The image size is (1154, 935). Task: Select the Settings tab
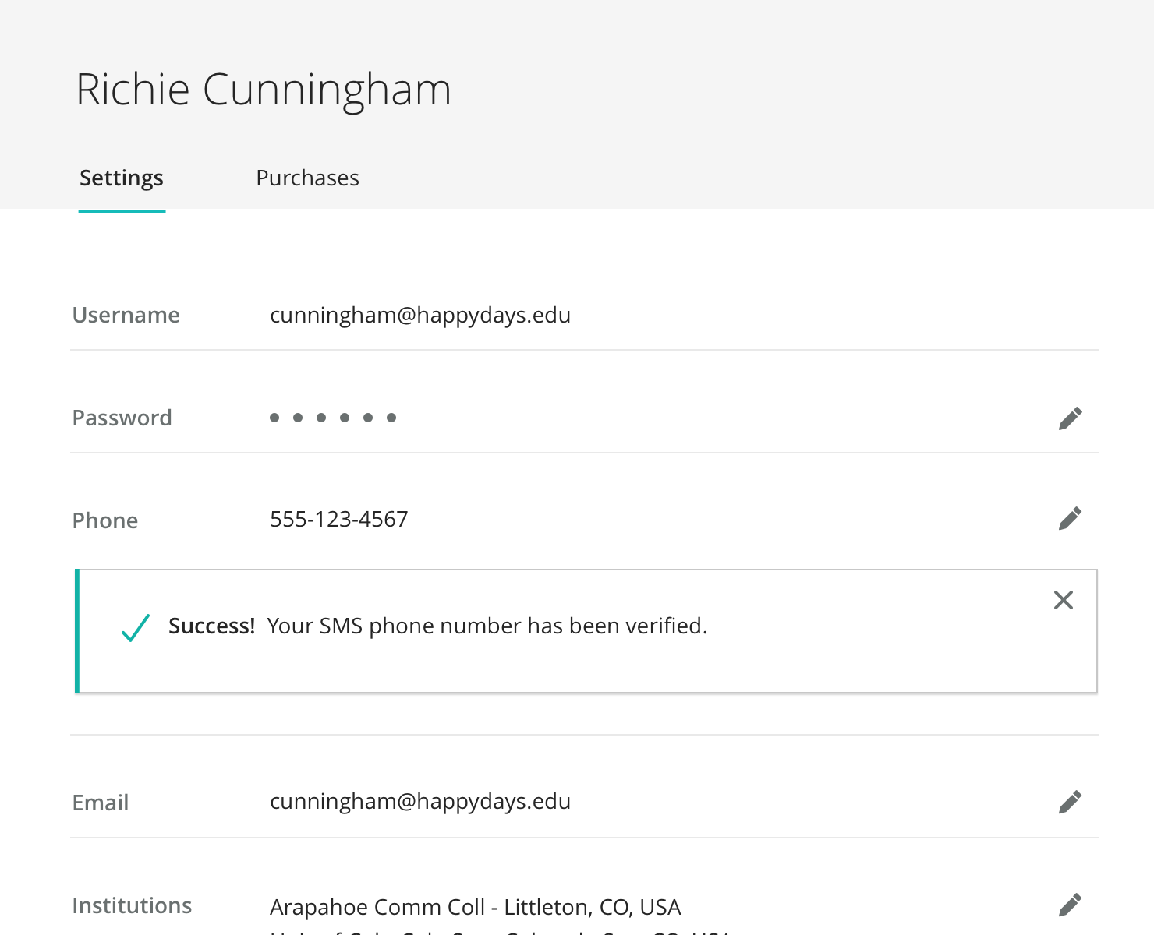[x=122, y=178]
